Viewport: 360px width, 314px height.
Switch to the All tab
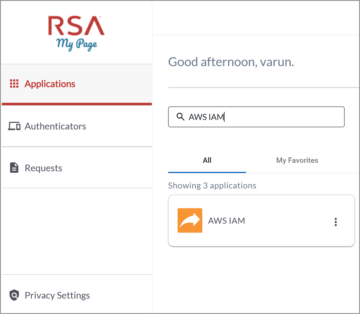point(207,160)
